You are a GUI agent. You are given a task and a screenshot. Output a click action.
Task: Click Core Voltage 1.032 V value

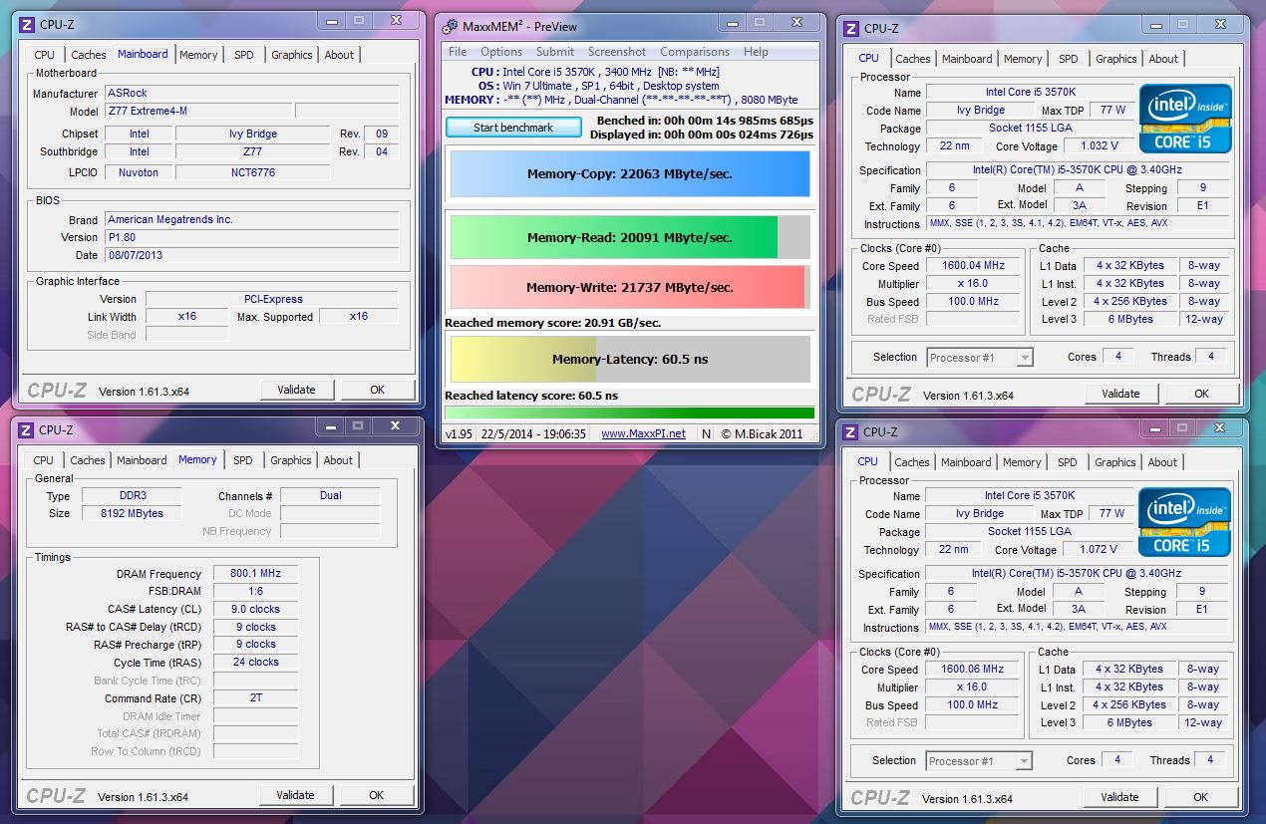(x=1100, y=146)
